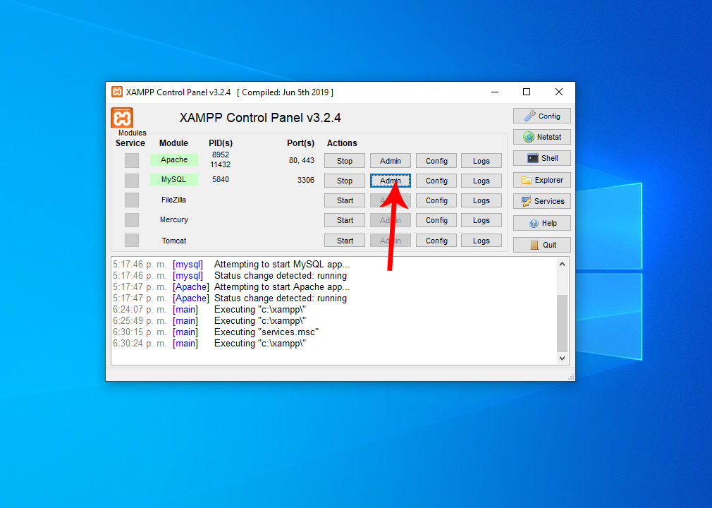Image resolution: width=712 pixels, height=508 pixels.
Task: View the Tomcat Logs
Action: [481, 241]
